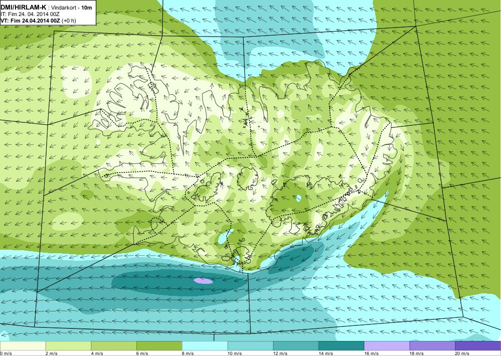The height and width of the screenshot is (356, 501).
Task: Click the 4–6 m/s green legend swatch
Action: tap(114, 346)
